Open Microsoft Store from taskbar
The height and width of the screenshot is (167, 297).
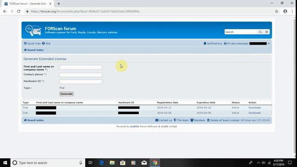click(123, 163)
